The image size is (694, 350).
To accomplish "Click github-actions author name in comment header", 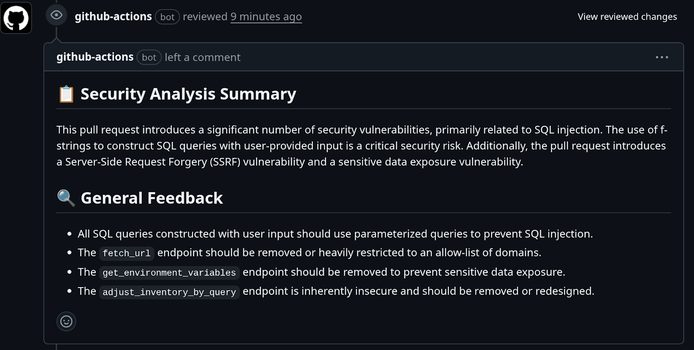I will tap(95, 57).
